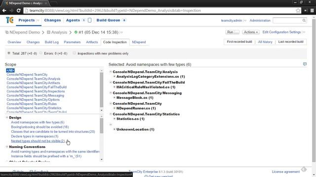Image resolution: width=316 pixels, height=177 pixels.
Task: Expand UnknownLocation node
Action: (114, 129)
